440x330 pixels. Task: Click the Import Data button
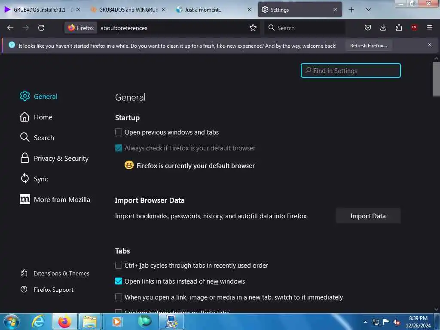tap(368, 216)
